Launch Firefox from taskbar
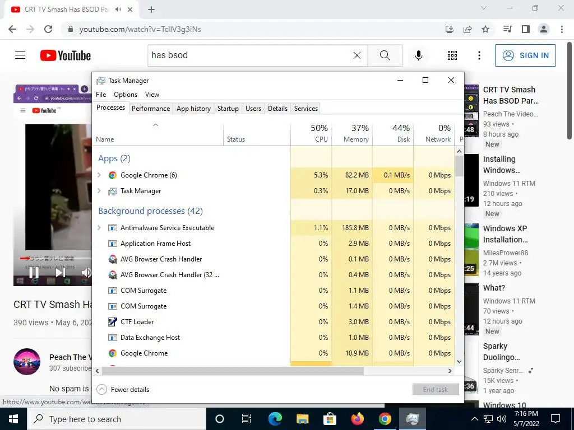 pos(357,419)
